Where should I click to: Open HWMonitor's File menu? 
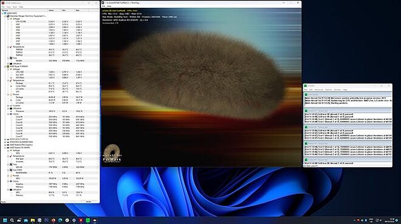(3, 7)
